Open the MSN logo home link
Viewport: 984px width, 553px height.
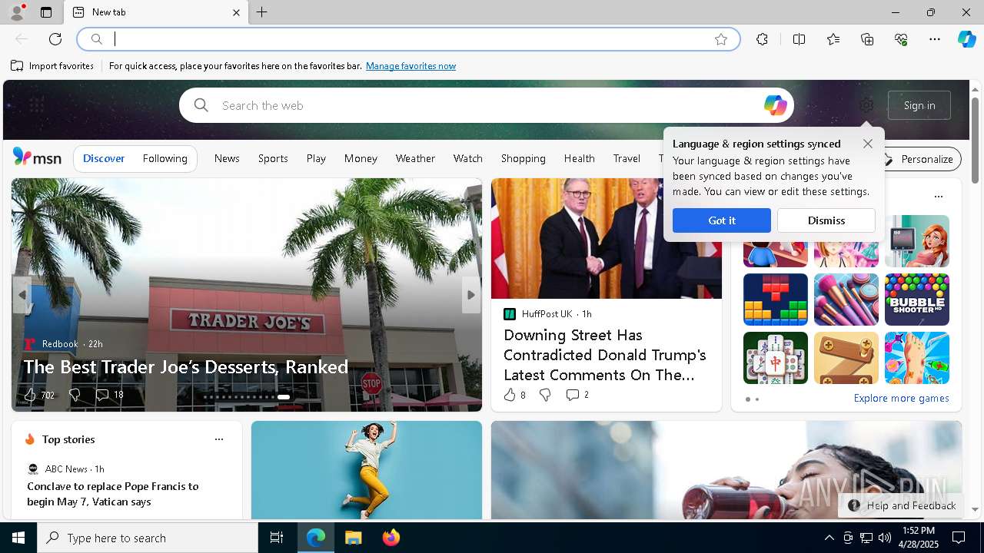click(37, 158)
